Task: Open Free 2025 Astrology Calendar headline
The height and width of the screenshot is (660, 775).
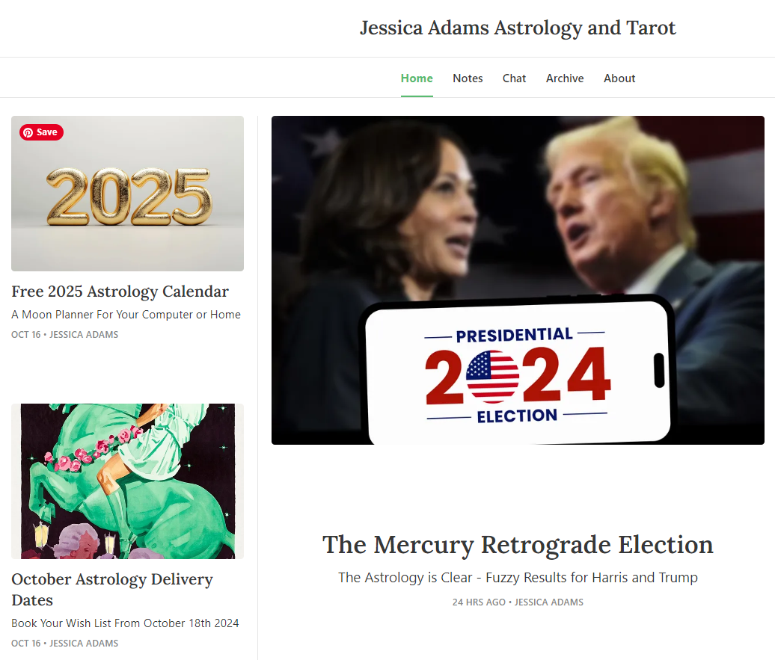Action: [x=120, y=292]
